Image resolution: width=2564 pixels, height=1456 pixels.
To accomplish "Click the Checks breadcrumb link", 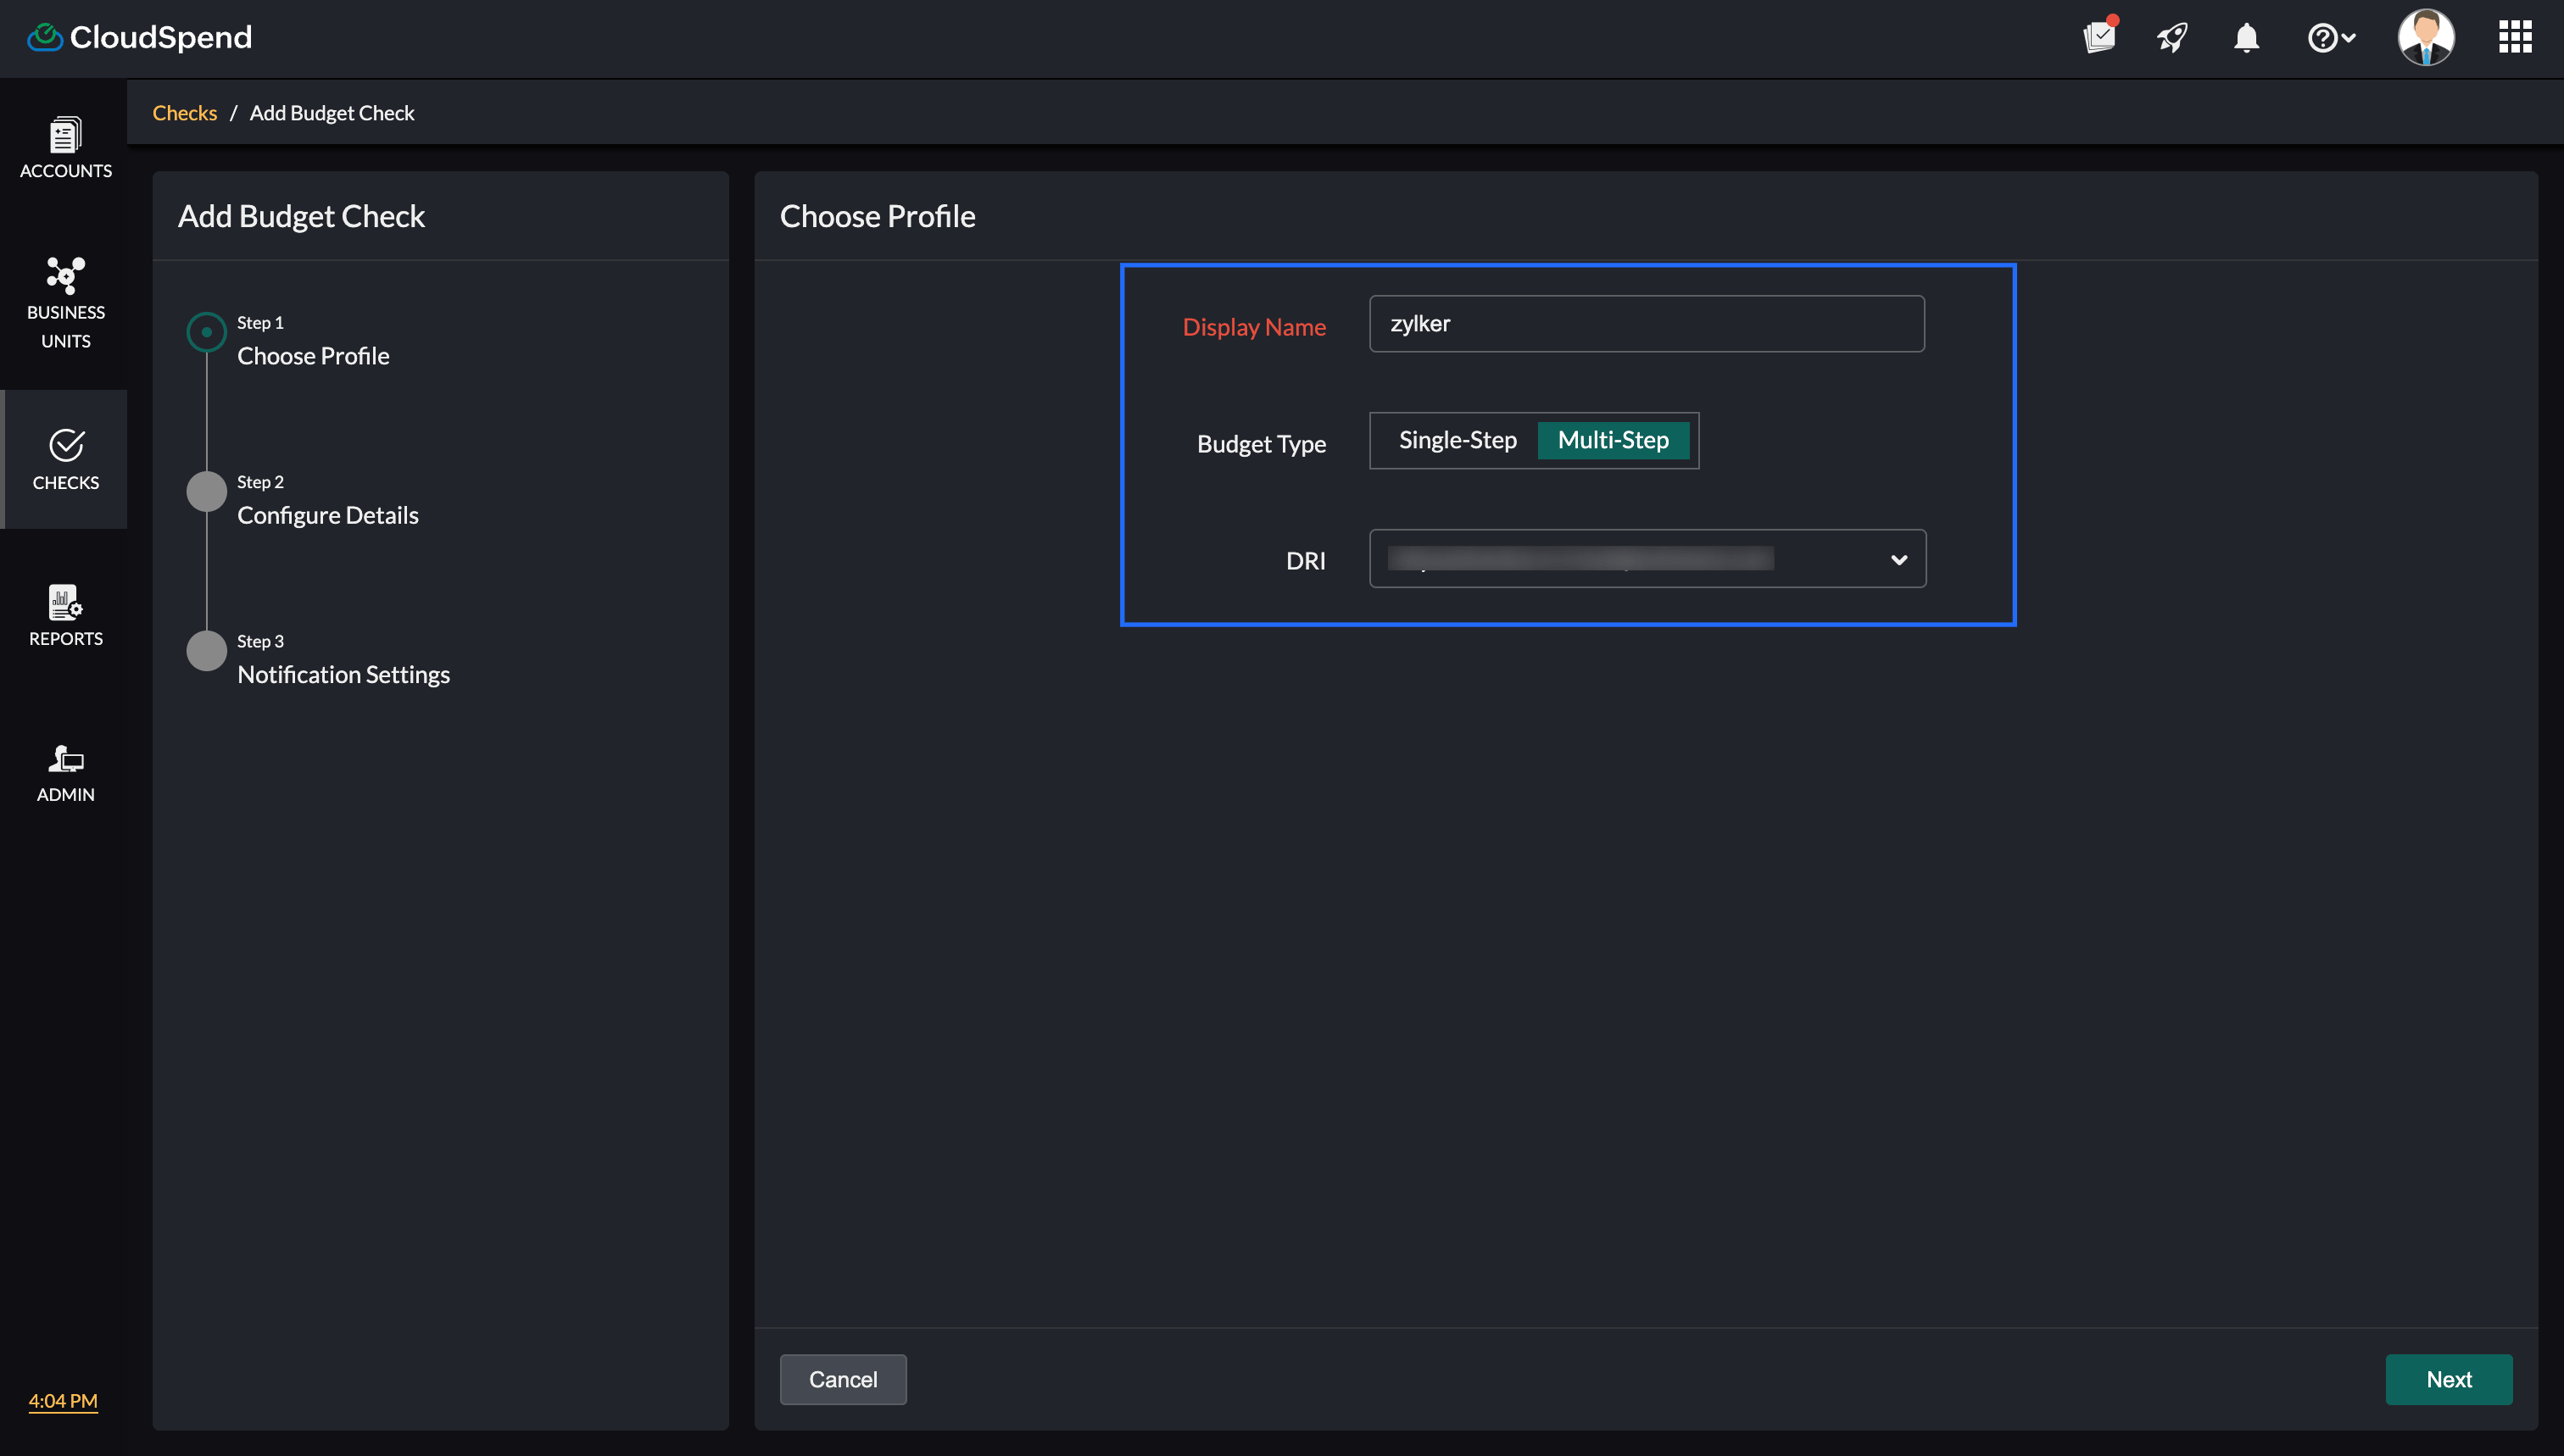I will click(x=184, y=113).
